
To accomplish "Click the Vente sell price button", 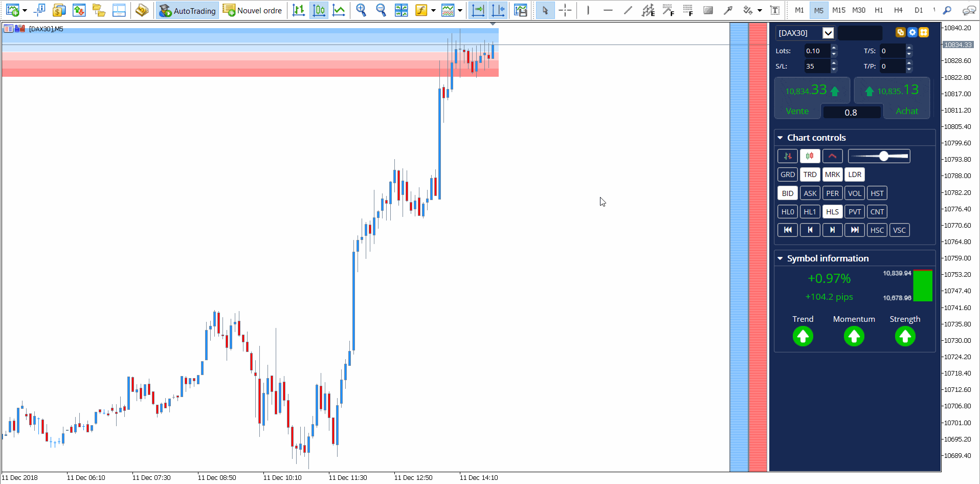I will point(812,97).
